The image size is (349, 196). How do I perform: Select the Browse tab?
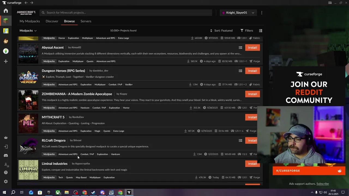(x=69, y=21)
